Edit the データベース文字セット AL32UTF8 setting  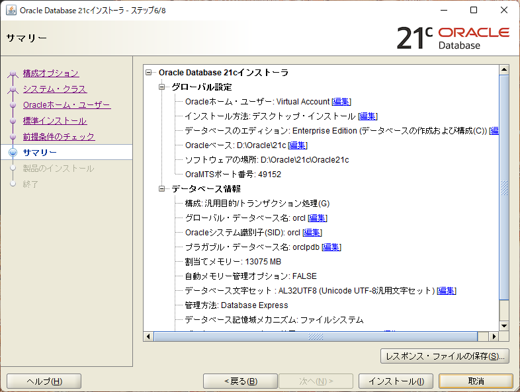447,291
